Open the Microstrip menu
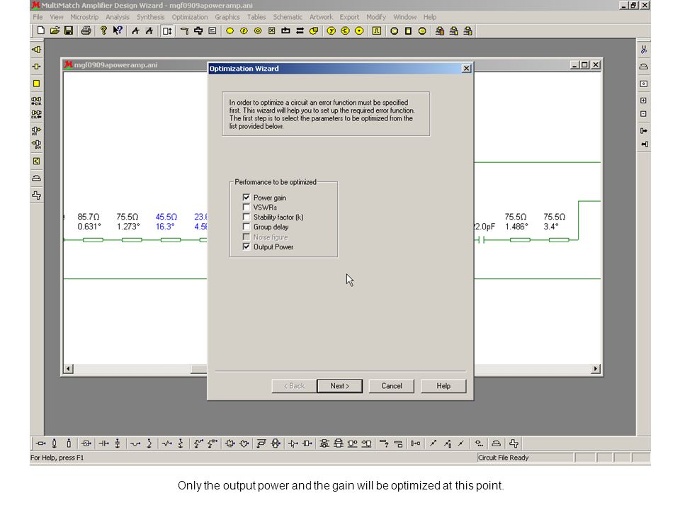This screenshot has height=510, width=680. 84,17
